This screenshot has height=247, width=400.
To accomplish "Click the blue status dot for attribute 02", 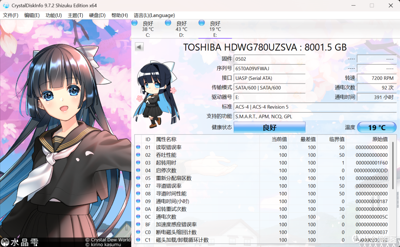I will [138, 155].
